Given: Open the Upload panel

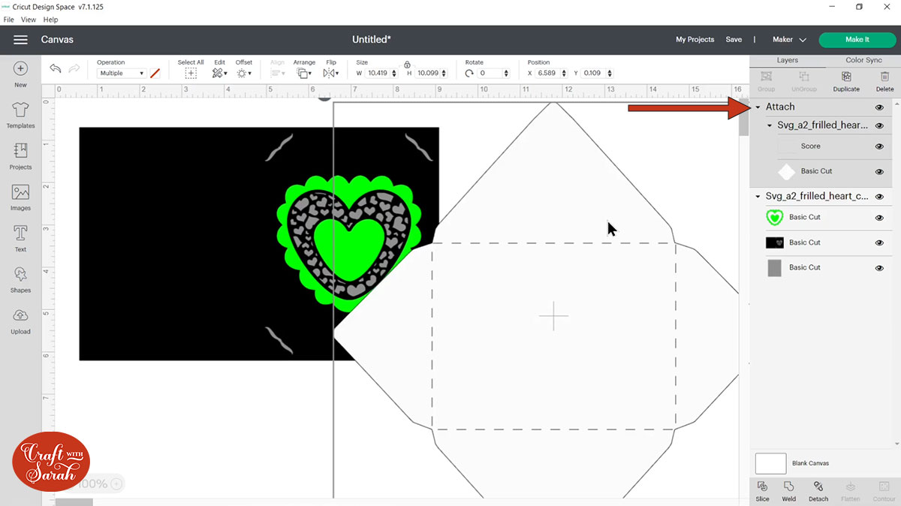Looking at the screenshot, I should click(x=20, y=321).
